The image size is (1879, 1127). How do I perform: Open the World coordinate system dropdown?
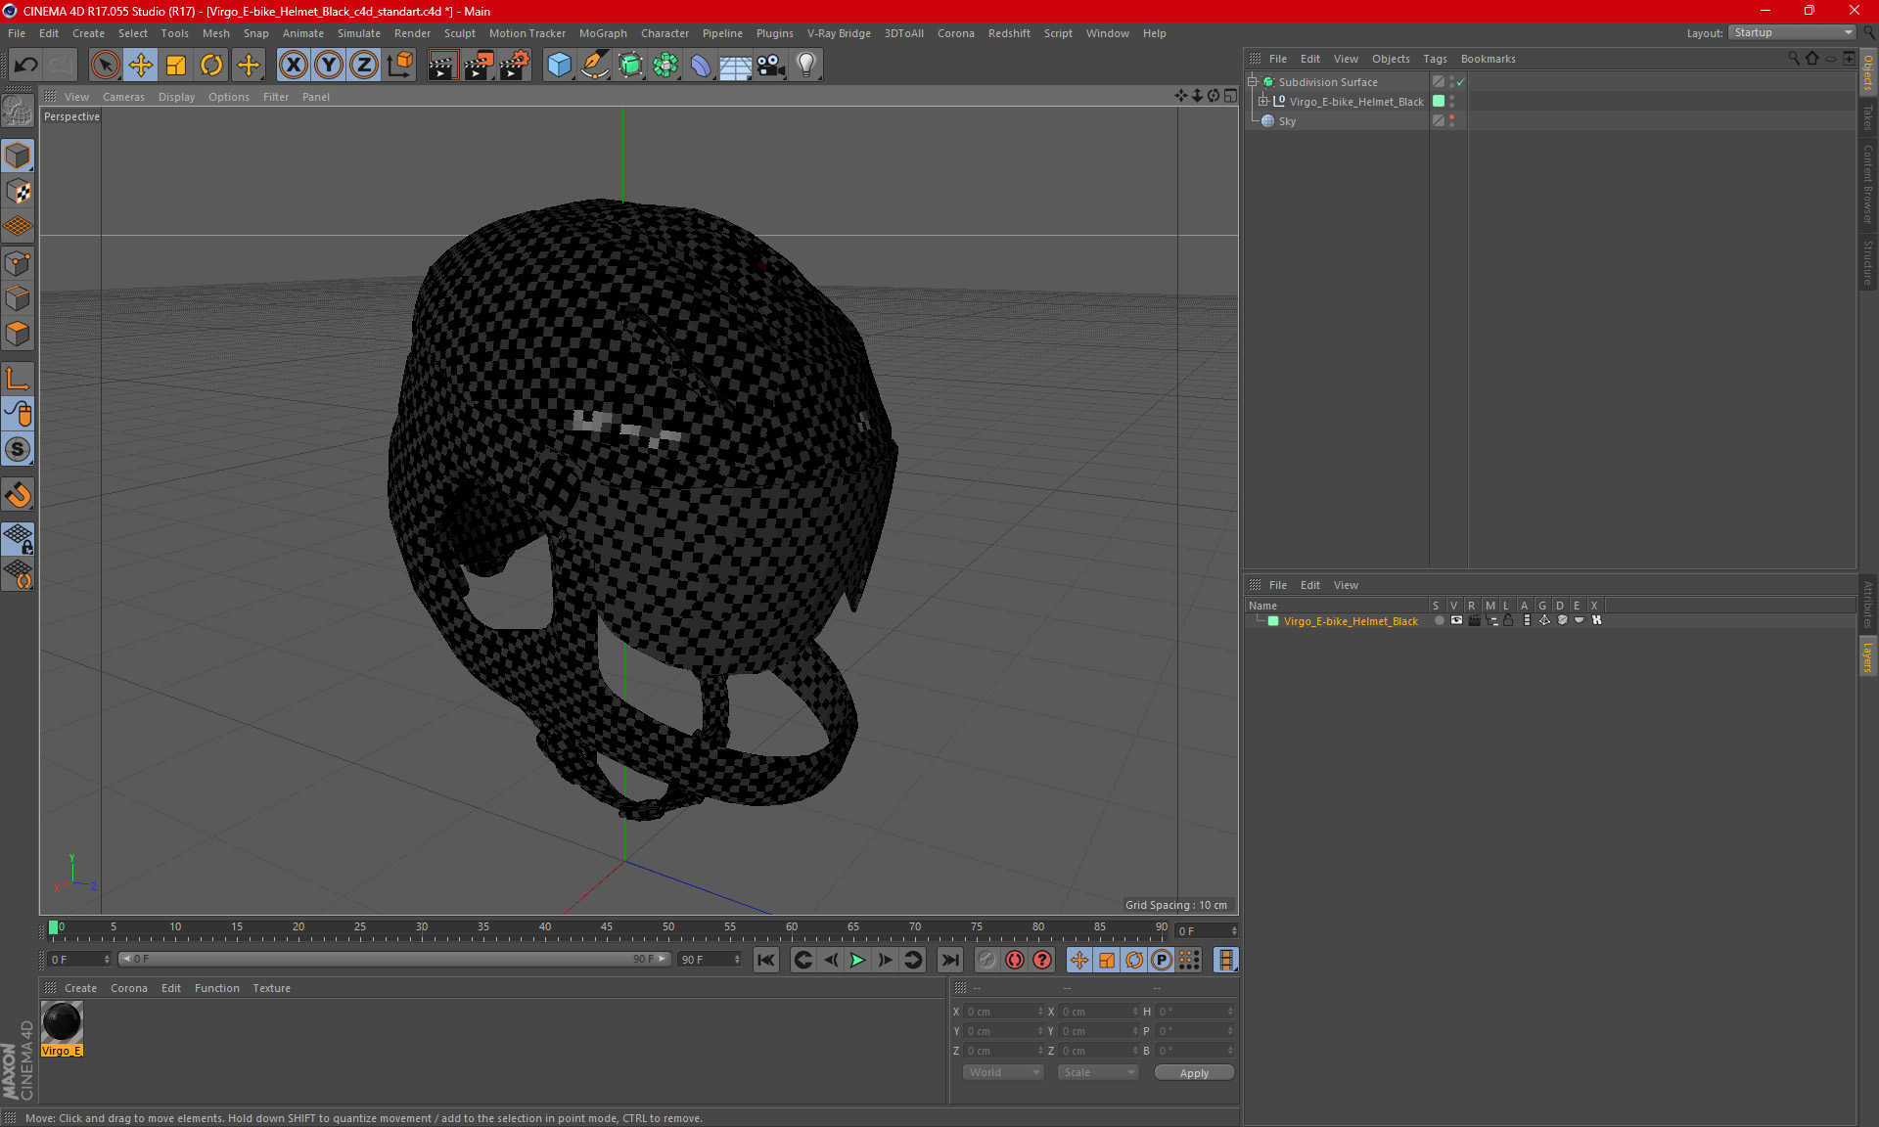click(x=1003, y=1072)
